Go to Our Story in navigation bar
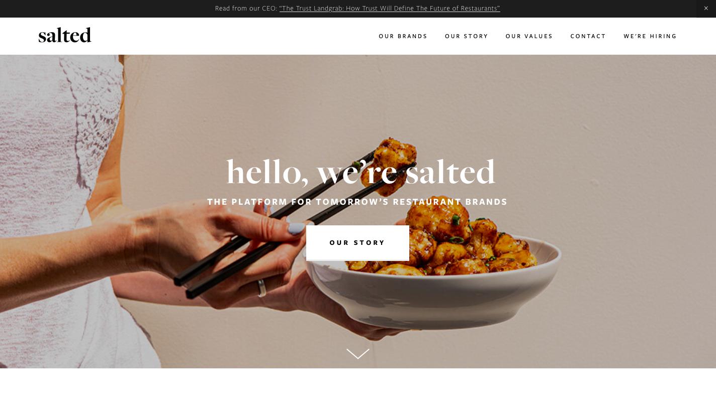 [x=466, y=36]
